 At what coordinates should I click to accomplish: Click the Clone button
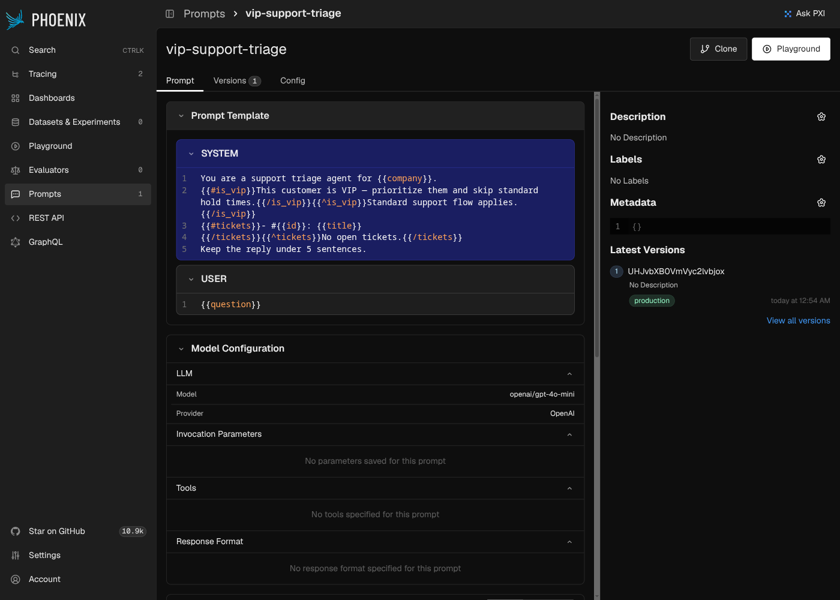point(718,49)
